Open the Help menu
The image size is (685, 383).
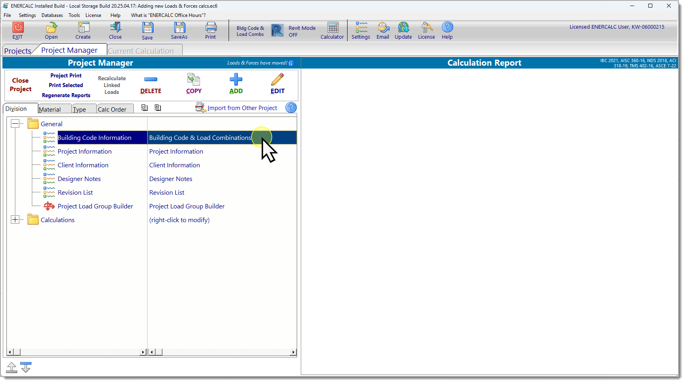coord(116,15)
